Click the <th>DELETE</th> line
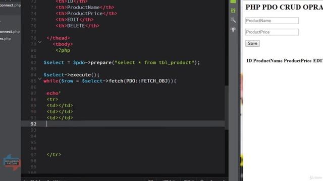This screenshot has height=181, width=323. tap(77, 26)
